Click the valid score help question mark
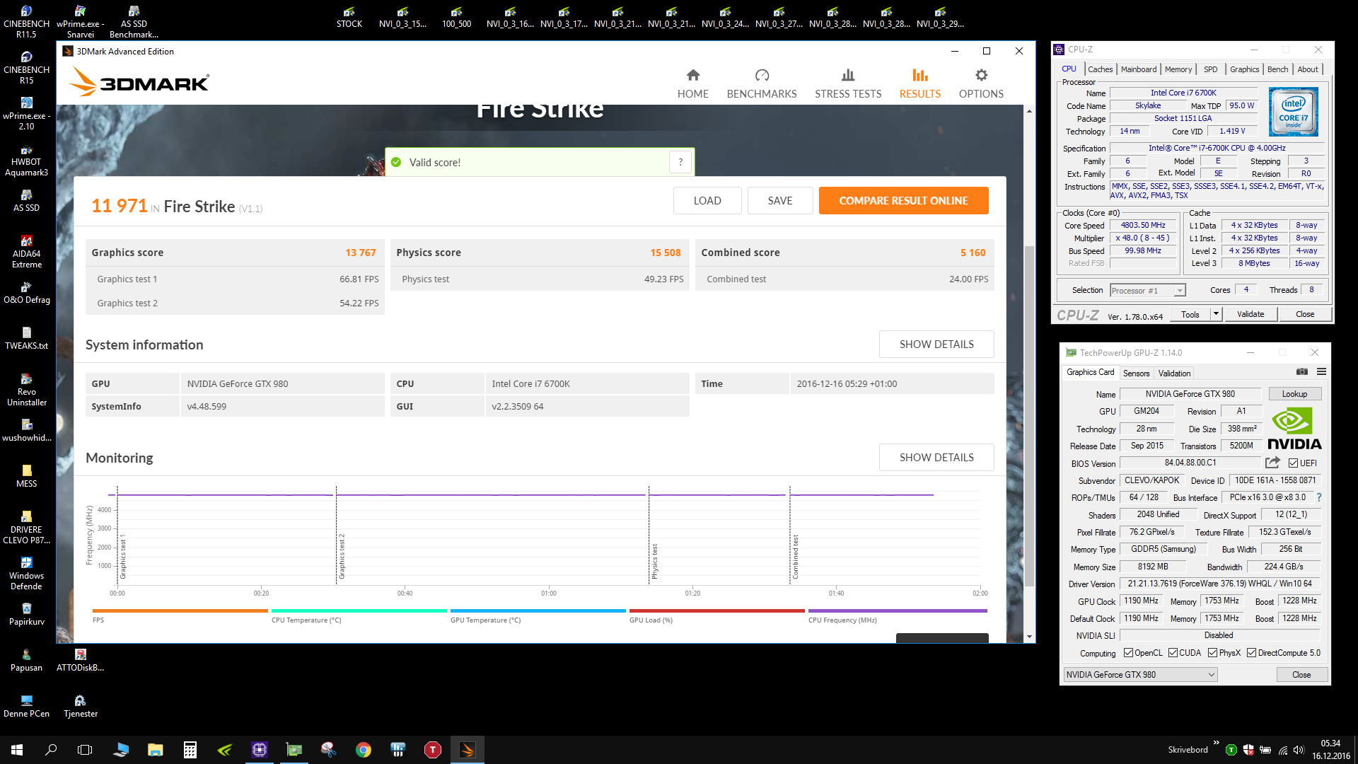 (x=680, y=162)
